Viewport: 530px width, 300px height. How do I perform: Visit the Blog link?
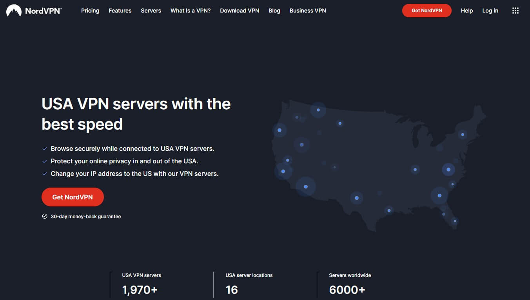(x=274, y=11)
